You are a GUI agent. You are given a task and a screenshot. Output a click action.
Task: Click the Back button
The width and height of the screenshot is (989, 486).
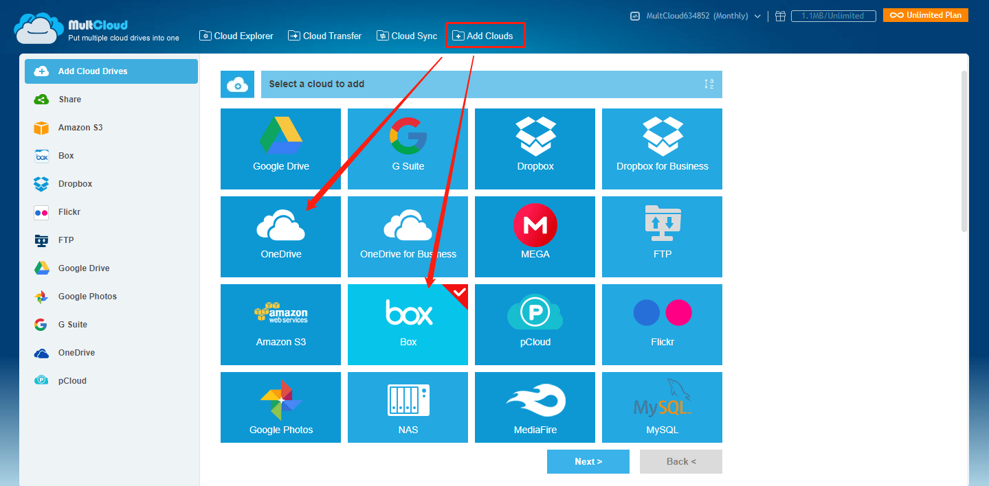coord(681,461)
